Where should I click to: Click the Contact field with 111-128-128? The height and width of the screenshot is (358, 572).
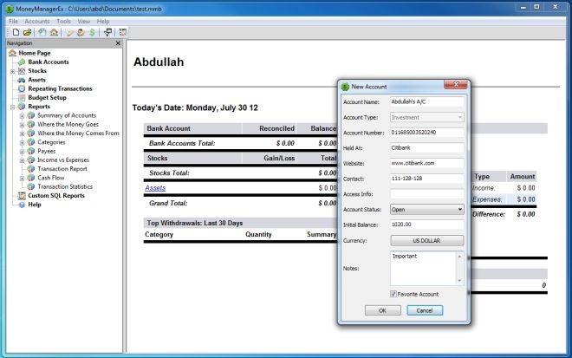tap(426, 179)
